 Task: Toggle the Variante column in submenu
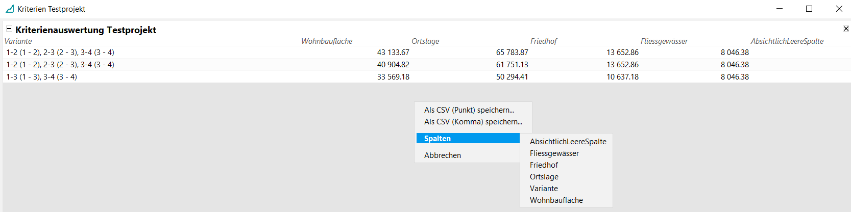tap(544, 189)
